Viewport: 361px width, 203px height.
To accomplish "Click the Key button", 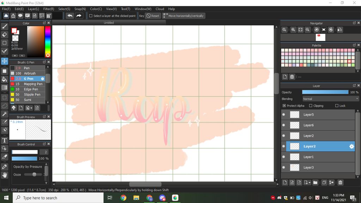I will [x=142, y=16].
